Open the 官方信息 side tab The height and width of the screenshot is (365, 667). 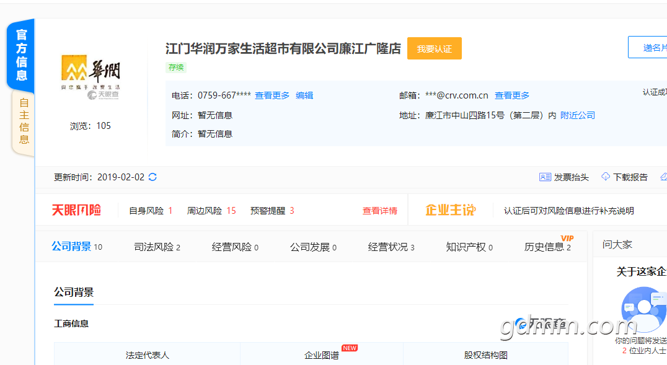pos(22,55)
